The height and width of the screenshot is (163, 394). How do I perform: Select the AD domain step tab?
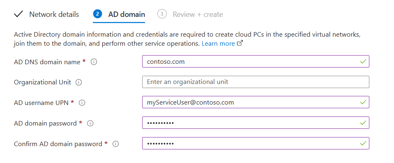(119, 14)
